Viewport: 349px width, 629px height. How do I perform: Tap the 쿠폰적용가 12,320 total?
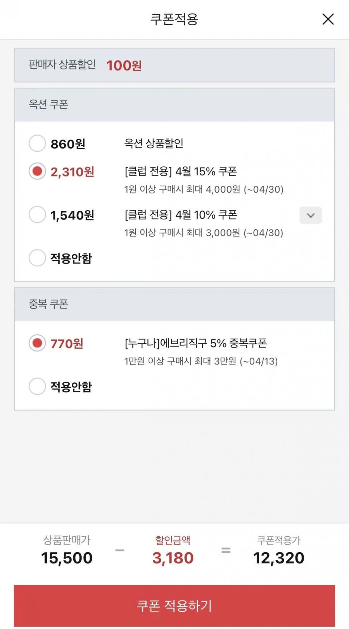(278, 558)
